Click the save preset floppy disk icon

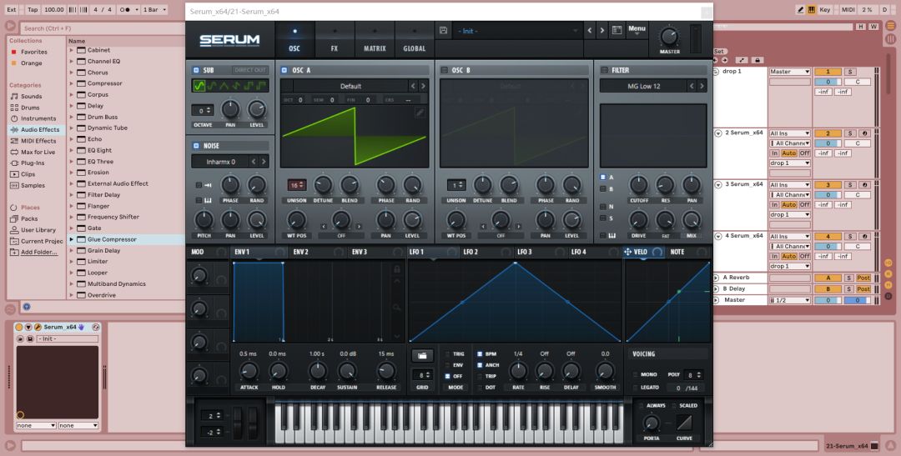pos(443,31)
